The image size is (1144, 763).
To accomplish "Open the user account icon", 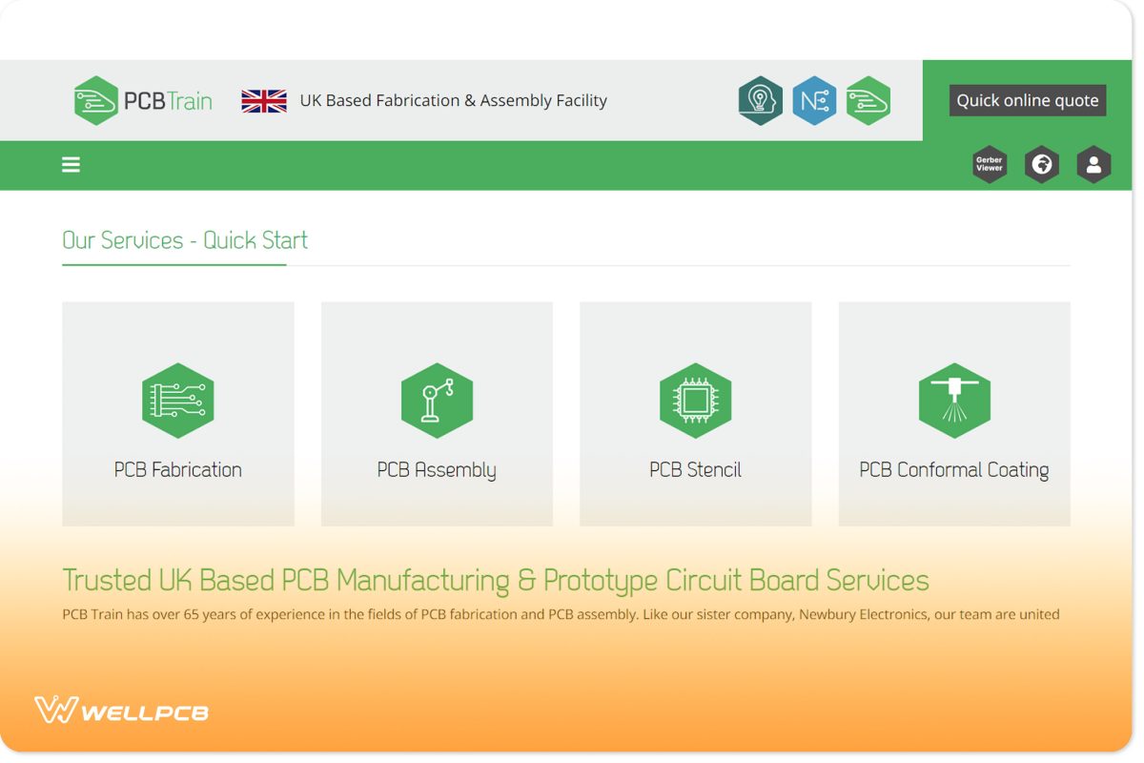I will pos(1093,164).
